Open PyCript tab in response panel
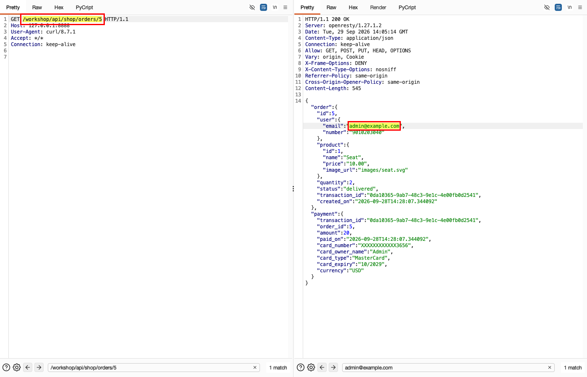 [407, 8]
